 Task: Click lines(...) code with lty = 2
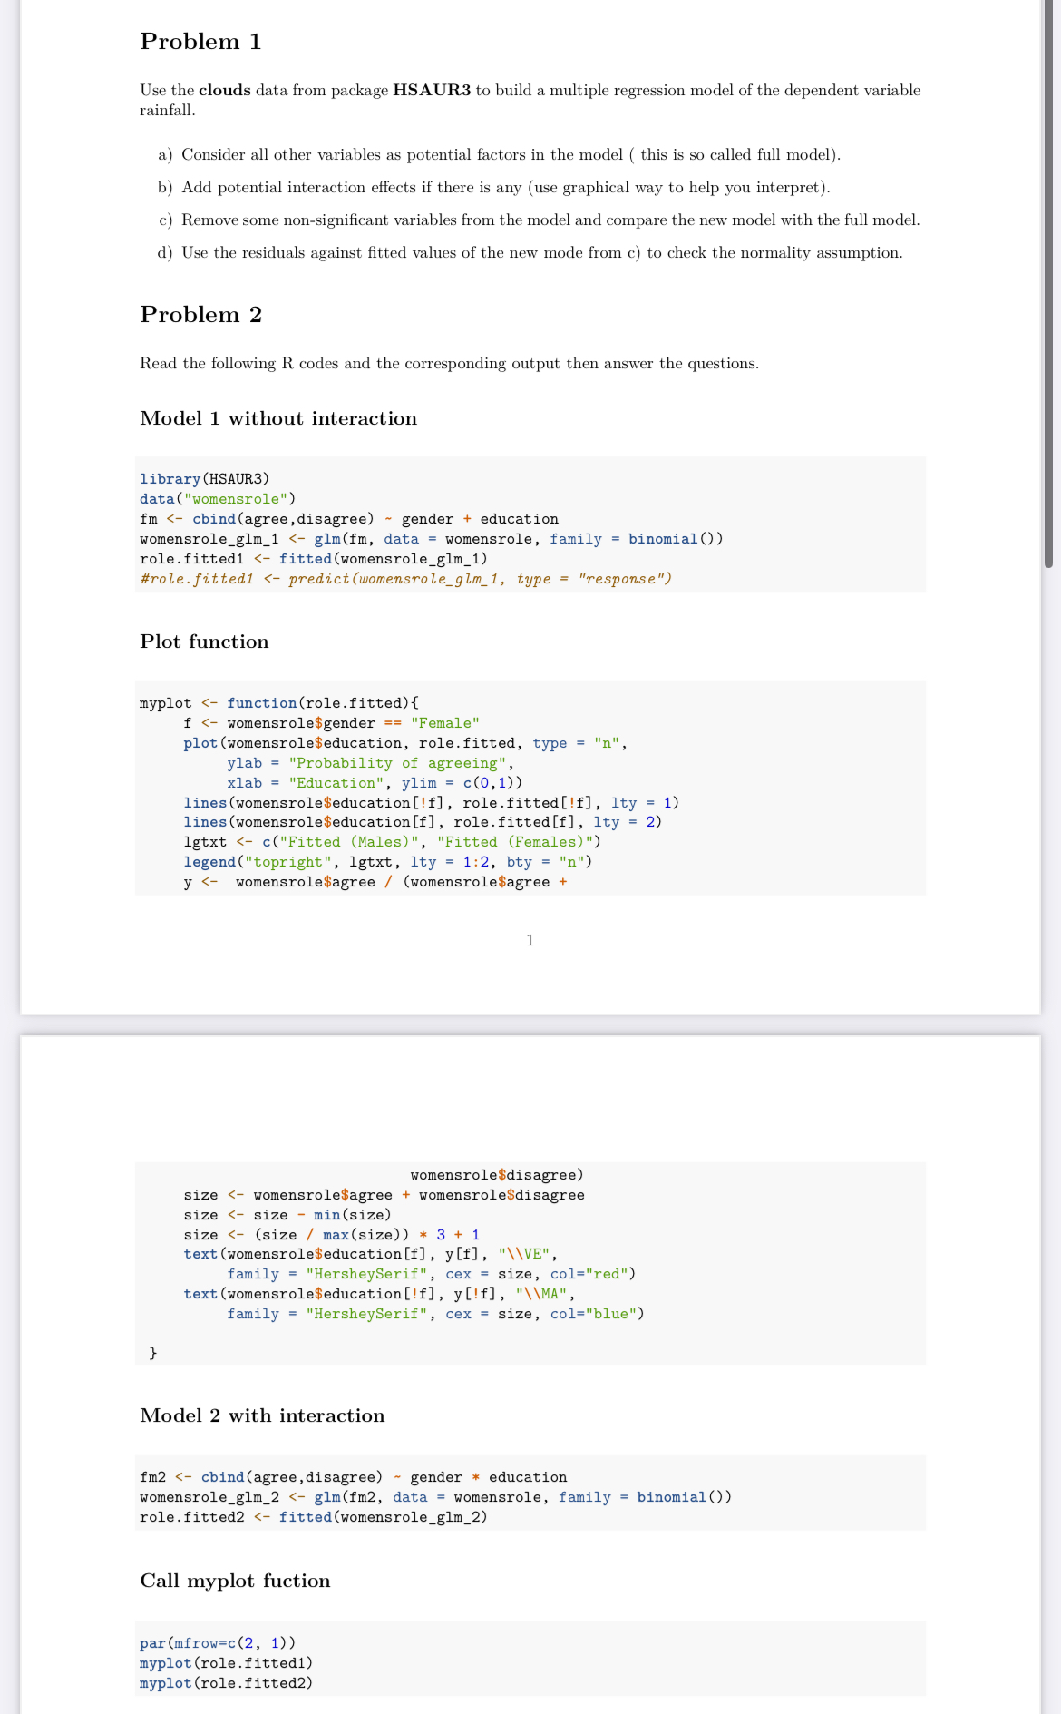click(x=423, y=822)
